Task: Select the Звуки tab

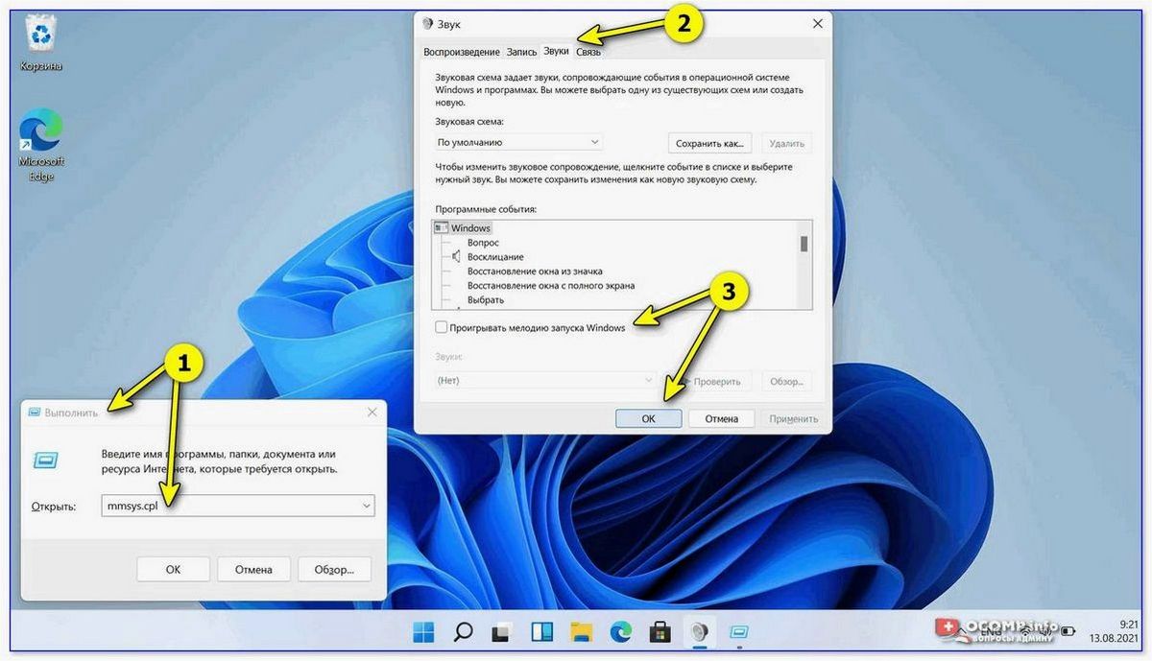Action: 556,51
